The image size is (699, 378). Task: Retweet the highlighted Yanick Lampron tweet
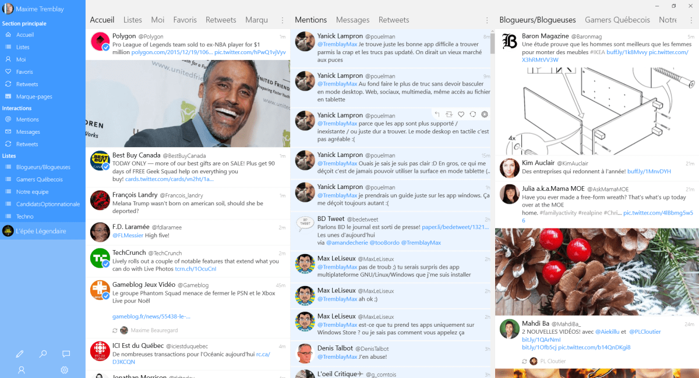coord(449,114)
